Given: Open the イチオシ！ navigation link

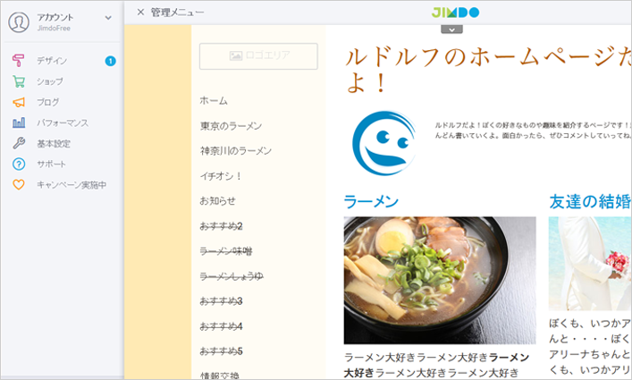Looking at the screenshot, I should pyautogui.click(x=221, y=176).
